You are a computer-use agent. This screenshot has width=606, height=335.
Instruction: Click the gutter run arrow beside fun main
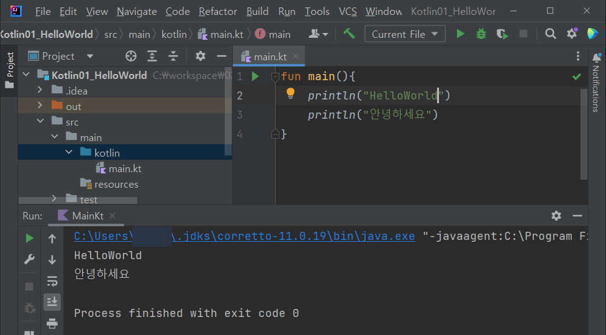pos(255,76)
